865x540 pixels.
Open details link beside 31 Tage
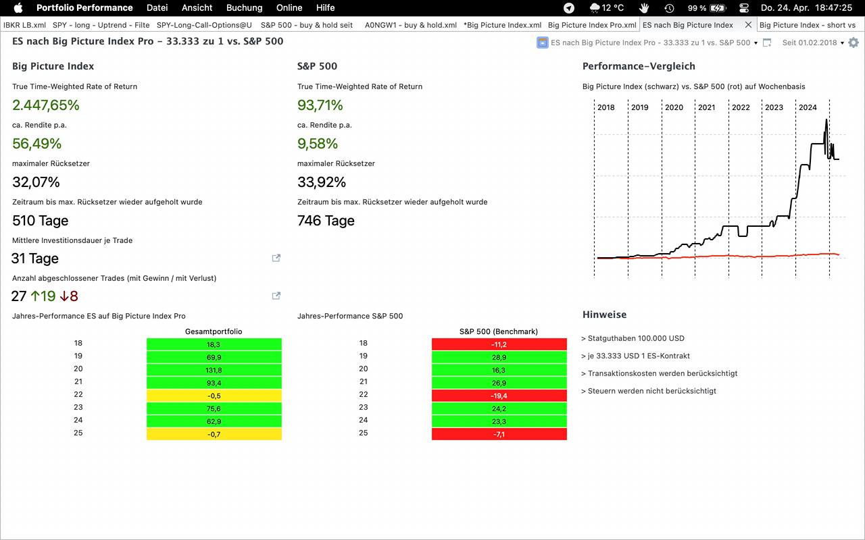[276, 258]
